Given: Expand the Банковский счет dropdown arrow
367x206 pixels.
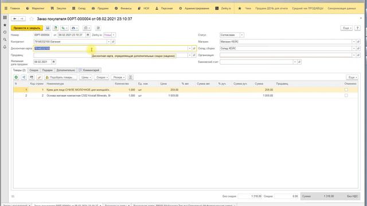Looking at the screenshot, I should [295, 62].
